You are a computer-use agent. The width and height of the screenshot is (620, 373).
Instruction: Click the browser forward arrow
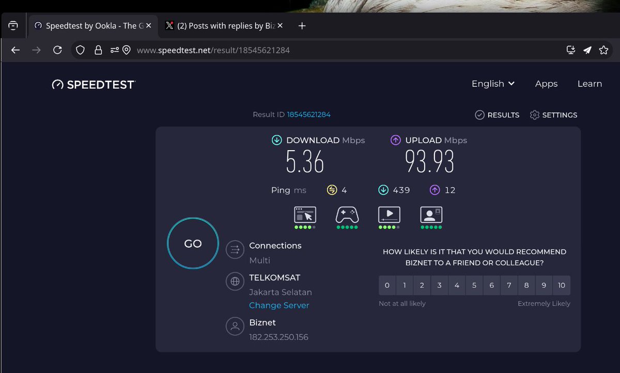[36, 50]
